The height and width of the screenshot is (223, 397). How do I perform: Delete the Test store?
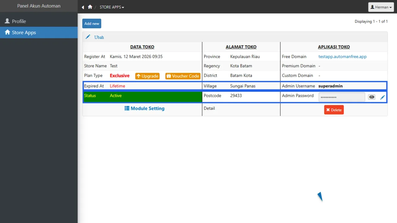point(334,110)
